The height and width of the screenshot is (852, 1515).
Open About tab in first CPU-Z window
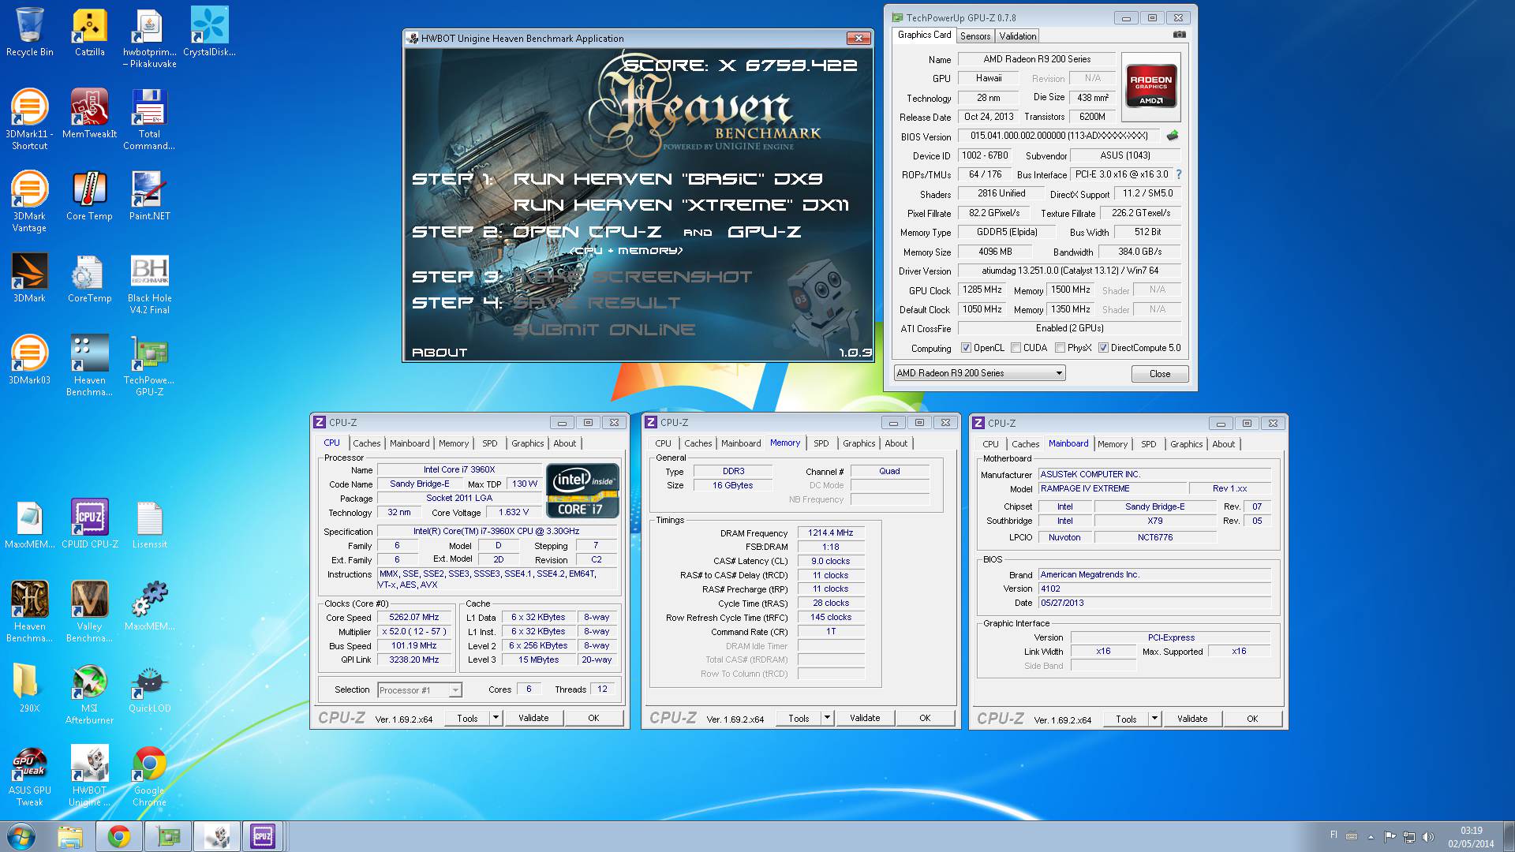(x=565, y=443)
